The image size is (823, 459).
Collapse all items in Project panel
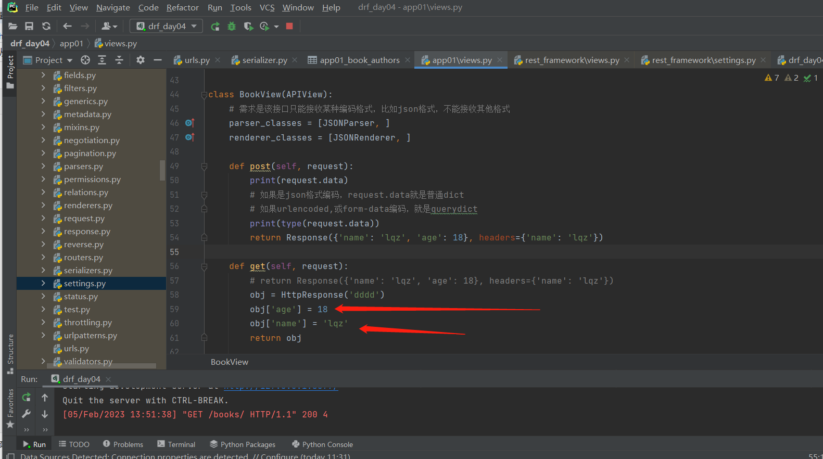pos(119,60)
